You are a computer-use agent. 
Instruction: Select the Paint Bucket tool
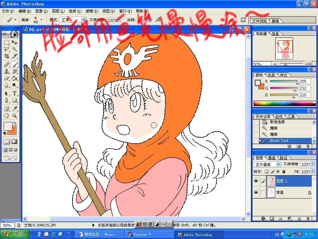coord(14,78)
